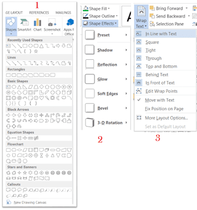Expand the Shadow effects submenu
The image size is (197, 210).
107,50
